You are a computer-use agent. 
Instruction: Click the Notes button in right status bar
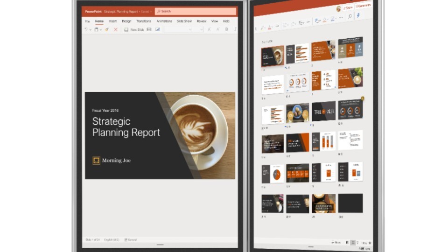336,243
